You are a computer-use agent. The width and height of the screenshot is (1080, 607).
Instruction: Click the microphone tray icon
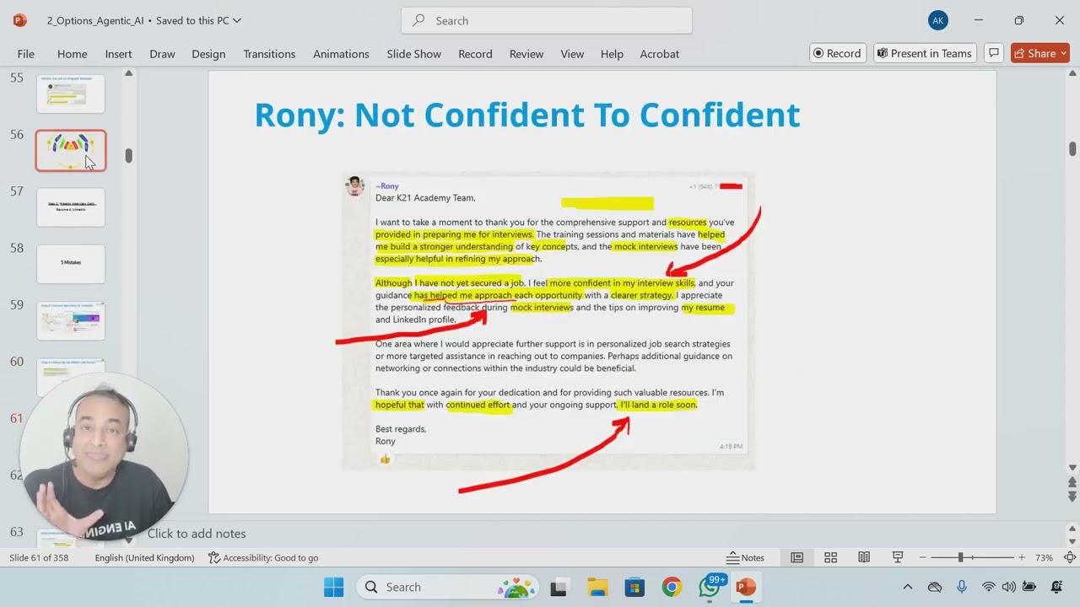click(x=961, y=587)
